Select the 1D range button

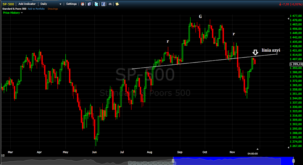pyautogui.click(x=165, y=163)
